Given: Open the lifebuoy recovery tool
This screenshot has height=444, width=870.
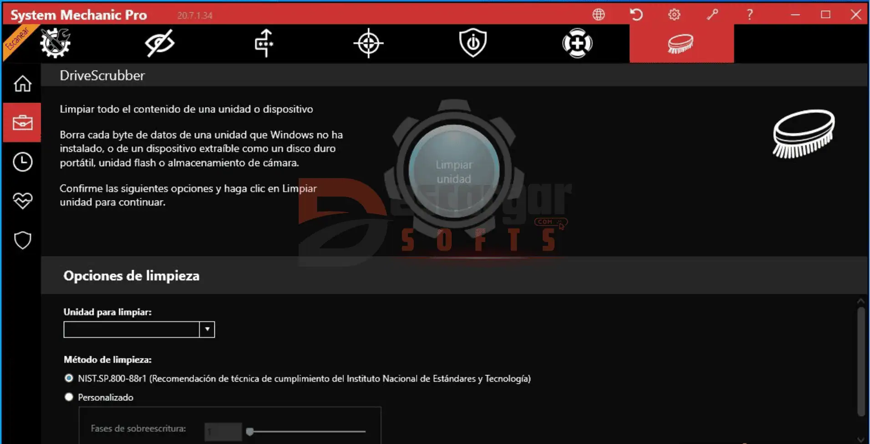Looking at the screenshot, I should [x=577, y=43].
